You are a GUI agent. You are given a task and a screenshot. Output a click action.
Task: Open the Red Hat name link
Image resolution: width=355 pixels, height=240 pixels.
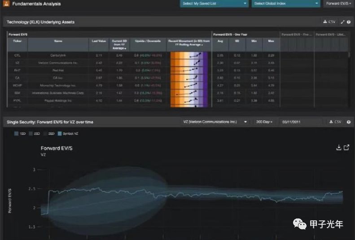(58, 70)
